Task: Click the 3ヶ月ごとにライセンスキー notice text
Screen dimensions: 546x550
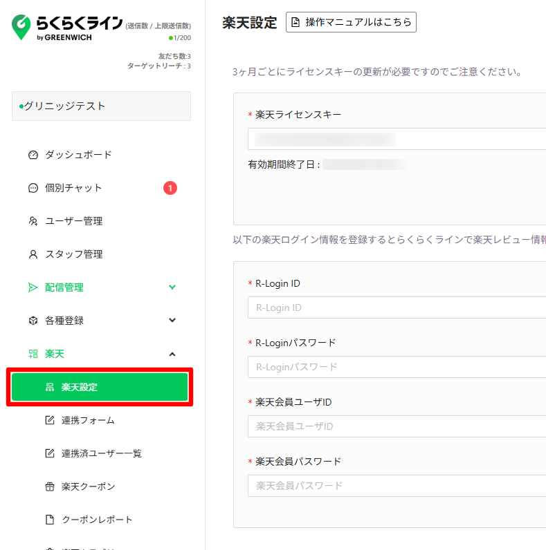Action: point(377,72)
